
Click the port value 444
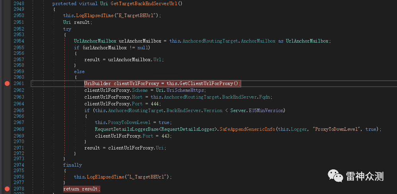156,104
